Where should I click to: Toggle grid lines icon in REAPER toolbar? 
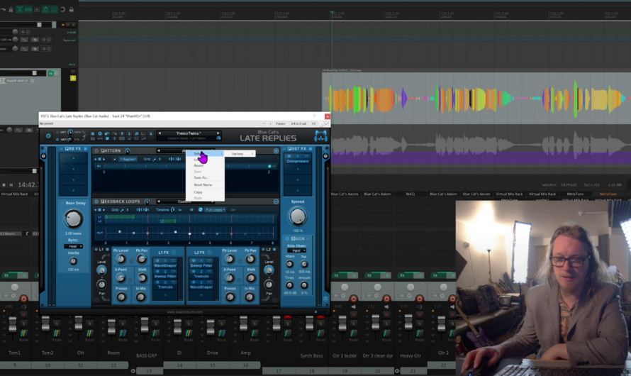pyautogui.click(x=54, y=9)
